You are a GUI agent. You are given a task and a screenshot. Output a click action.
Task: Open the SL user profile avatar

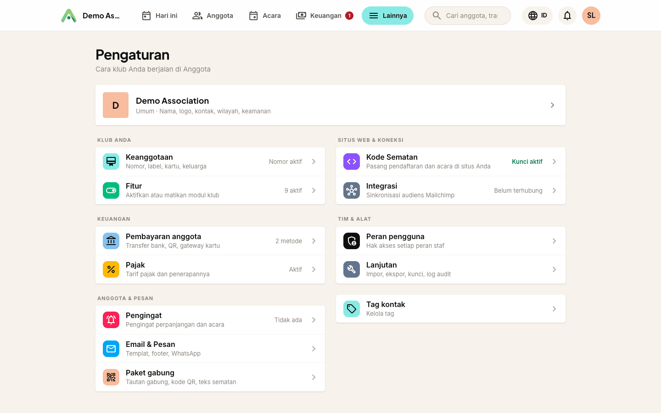591,16
